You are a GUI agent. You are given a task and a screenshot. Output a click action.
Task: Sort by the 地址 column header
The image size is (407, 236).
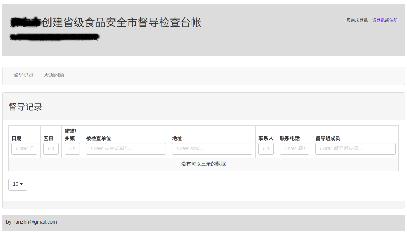177,138
